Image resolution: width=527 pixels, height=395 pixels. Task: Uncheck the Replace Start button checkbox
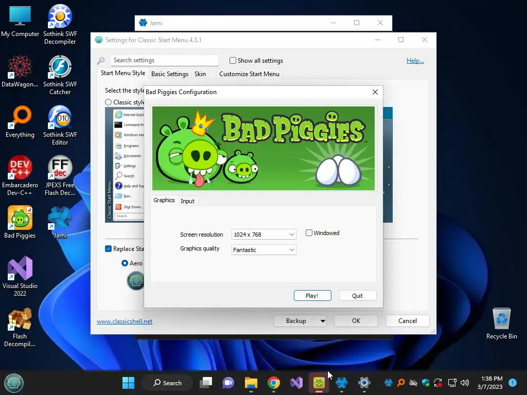point(108,249)
